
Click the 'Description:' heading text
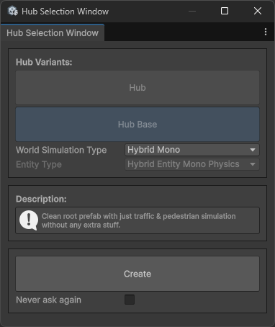(41, 199)
